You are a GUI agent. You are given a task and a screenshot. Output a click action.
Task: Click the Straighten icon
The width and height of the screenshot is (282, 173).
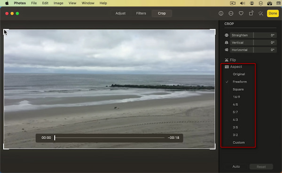227,35
